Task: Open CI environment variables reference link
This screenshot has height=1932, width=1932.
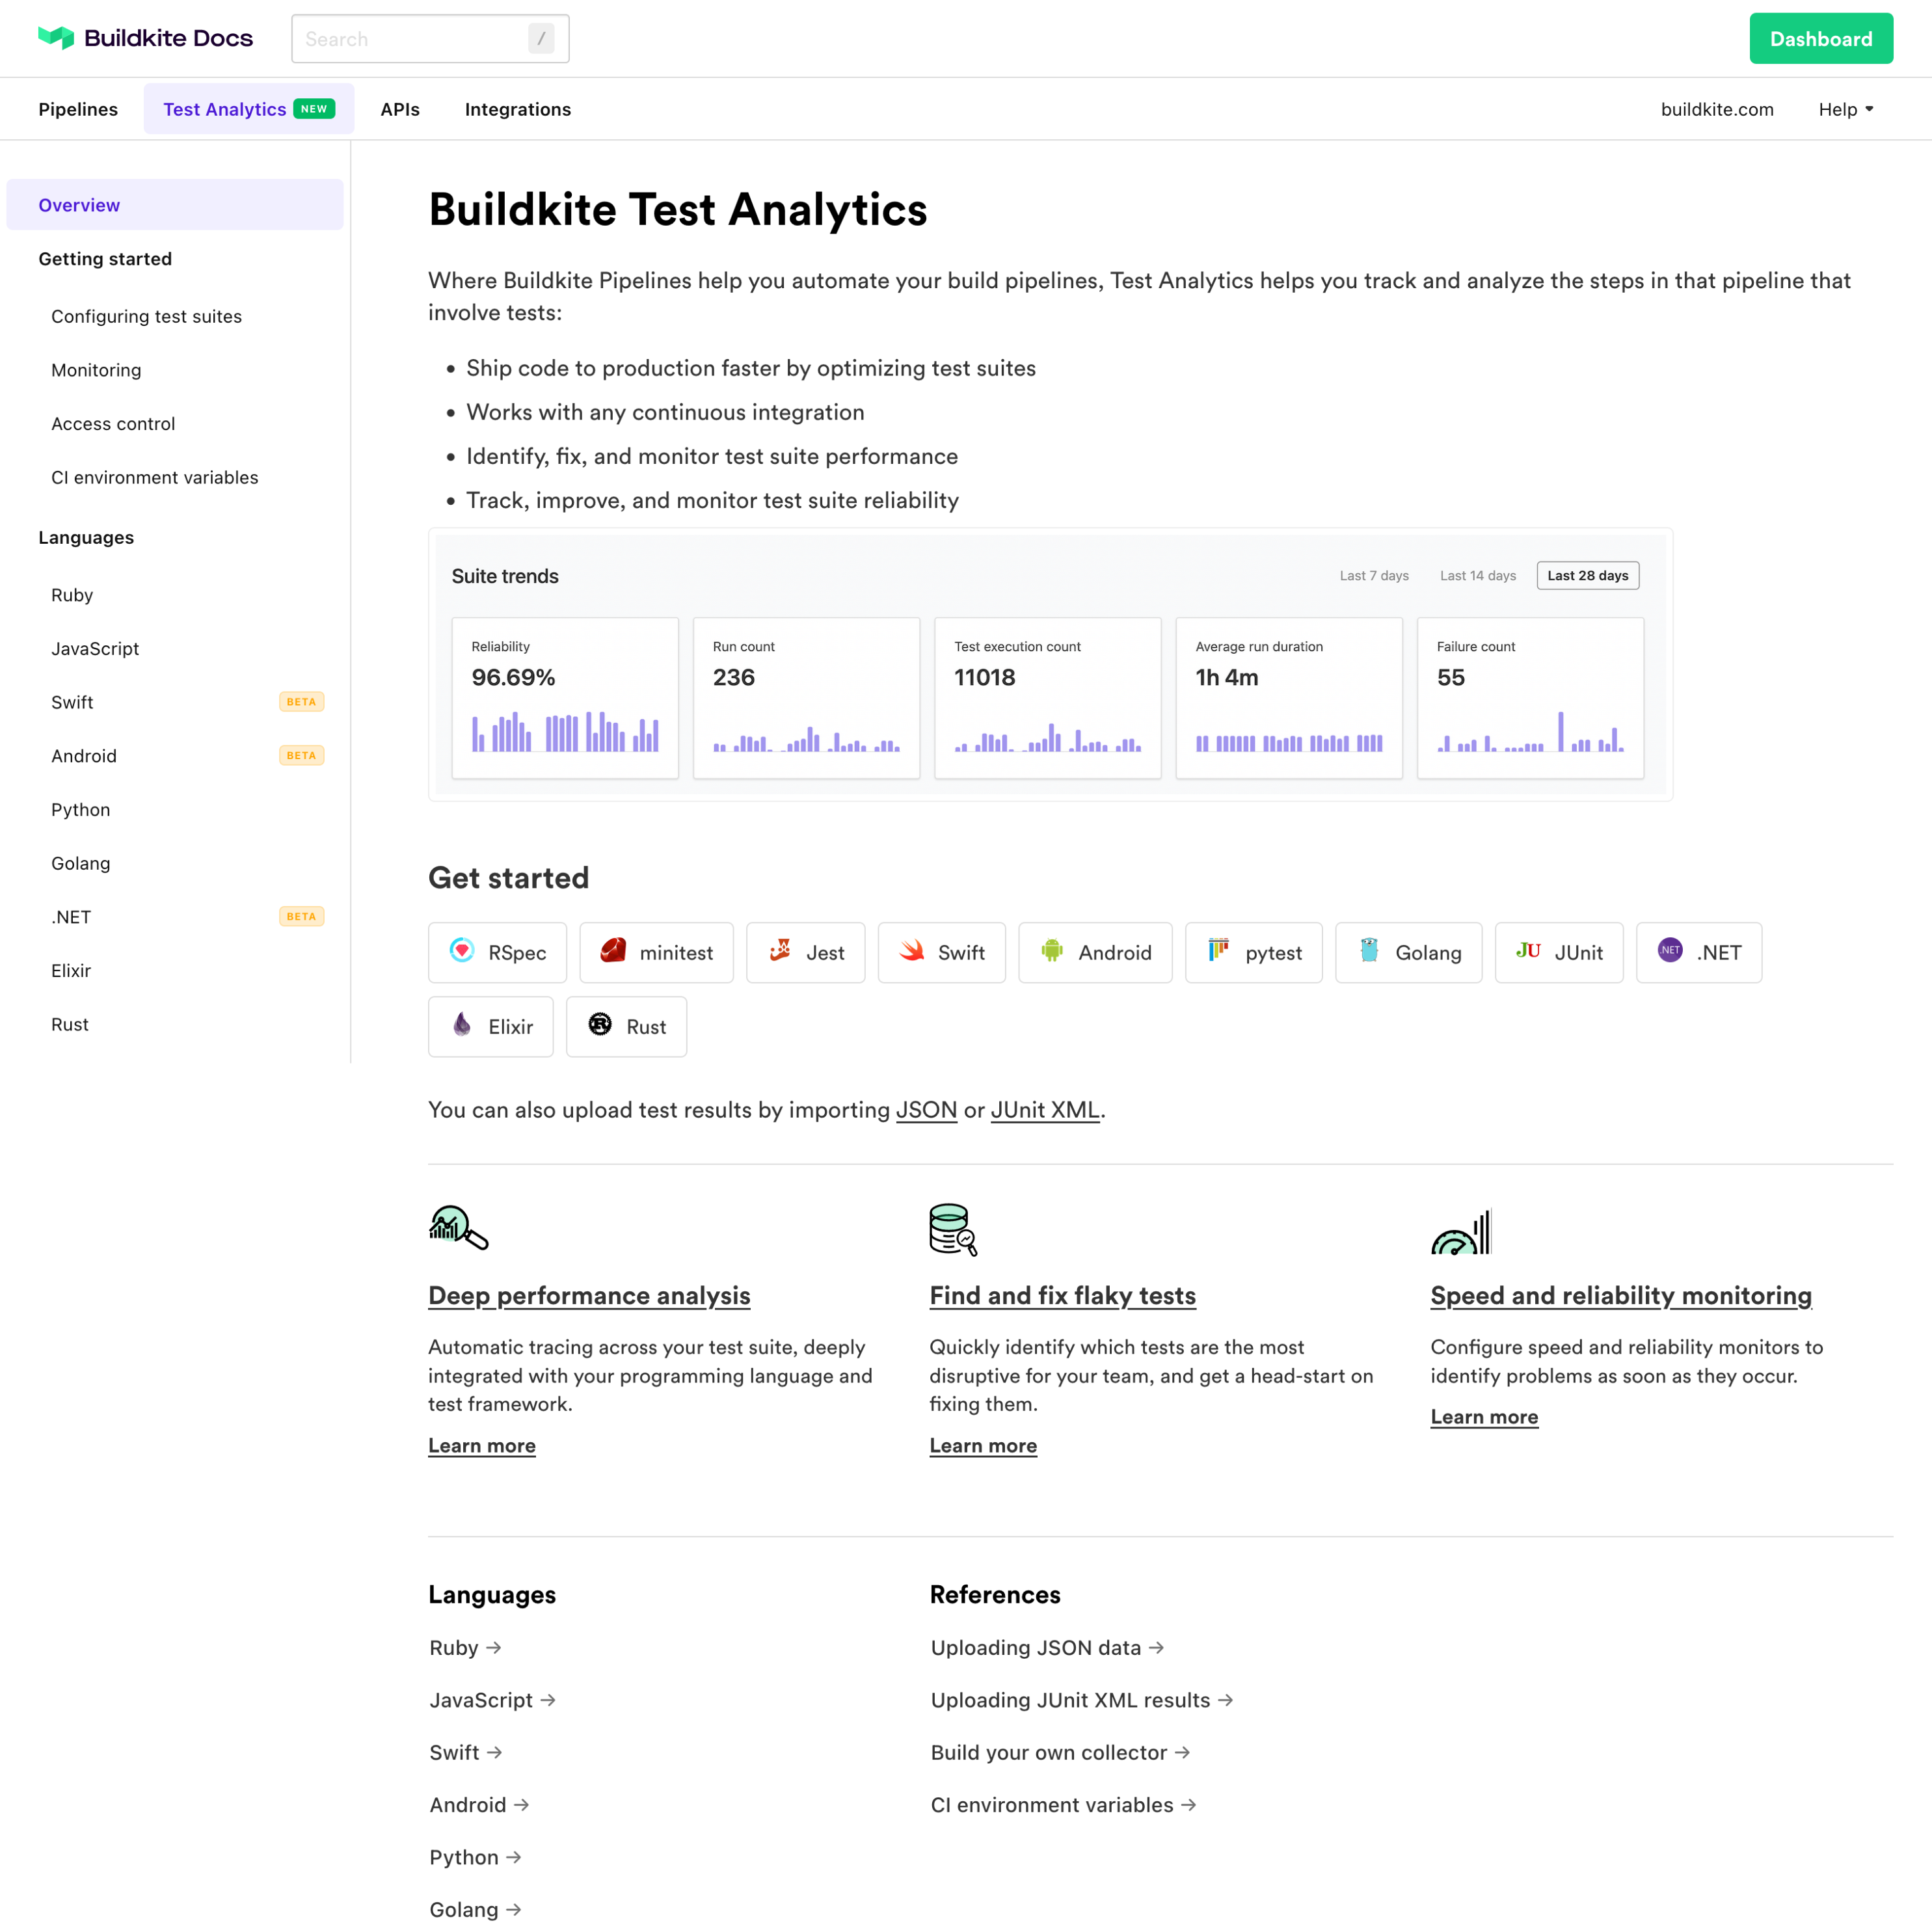Action: pos(1064,1805)
